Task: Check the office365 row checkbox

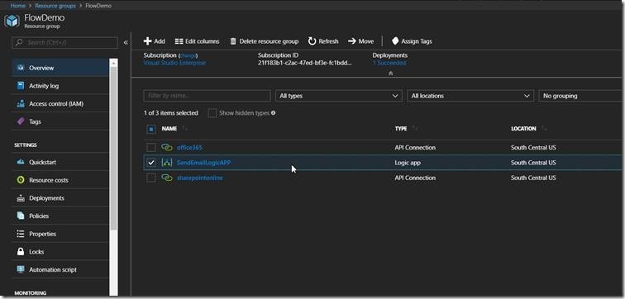Action: 151,148
